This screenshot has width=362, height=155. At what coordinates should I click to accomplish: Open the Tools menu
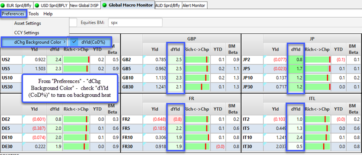34,14
